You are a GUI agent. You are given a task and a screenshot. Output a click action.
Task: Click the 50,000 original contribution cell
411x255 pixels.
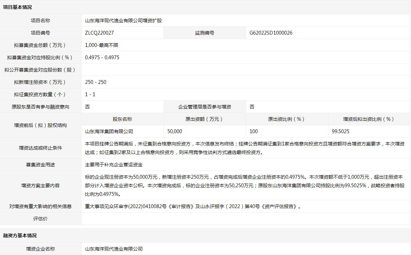[x=205, y=131]
